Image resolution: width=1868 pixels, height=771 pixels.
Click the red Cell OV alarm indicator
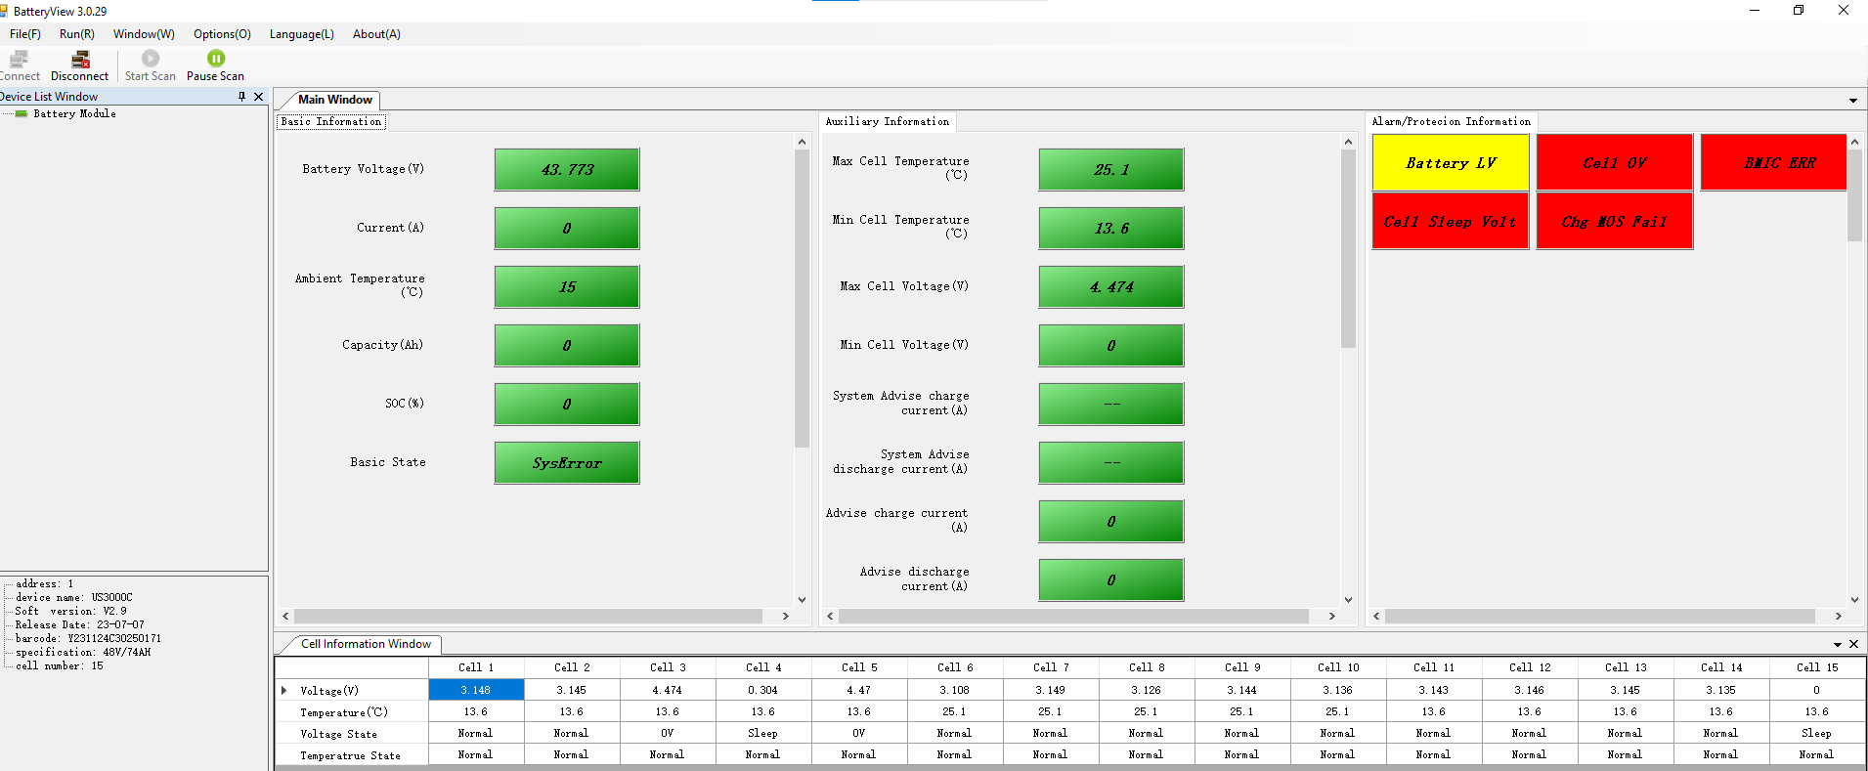[x=1614, y=163]
